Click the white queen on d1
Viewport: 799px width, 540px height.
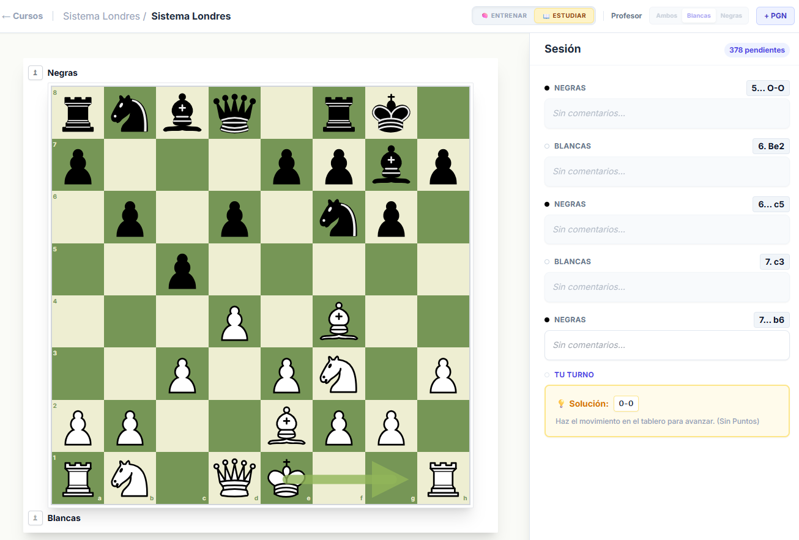tap(234, 478)
